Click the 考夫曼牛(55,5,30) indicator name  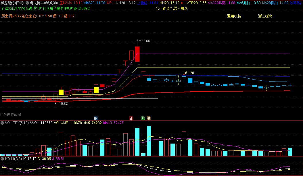click(x=44, y=3)
